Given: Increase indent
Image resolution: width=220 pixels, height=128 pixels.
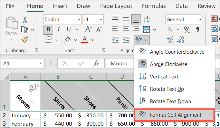Looking at the screenshot, I should 126,40.
